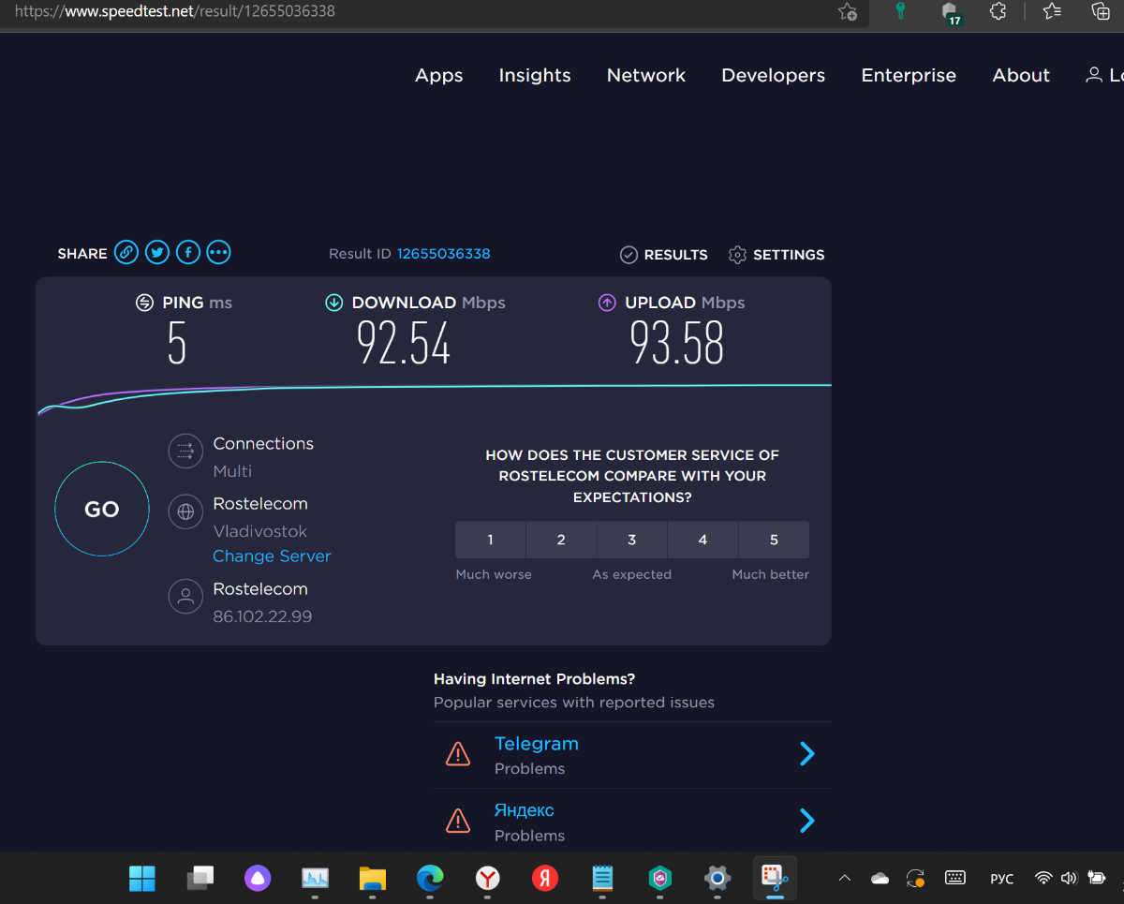1124x904 pixels.
Task: Click the copy link share icon
Action: 126,253
